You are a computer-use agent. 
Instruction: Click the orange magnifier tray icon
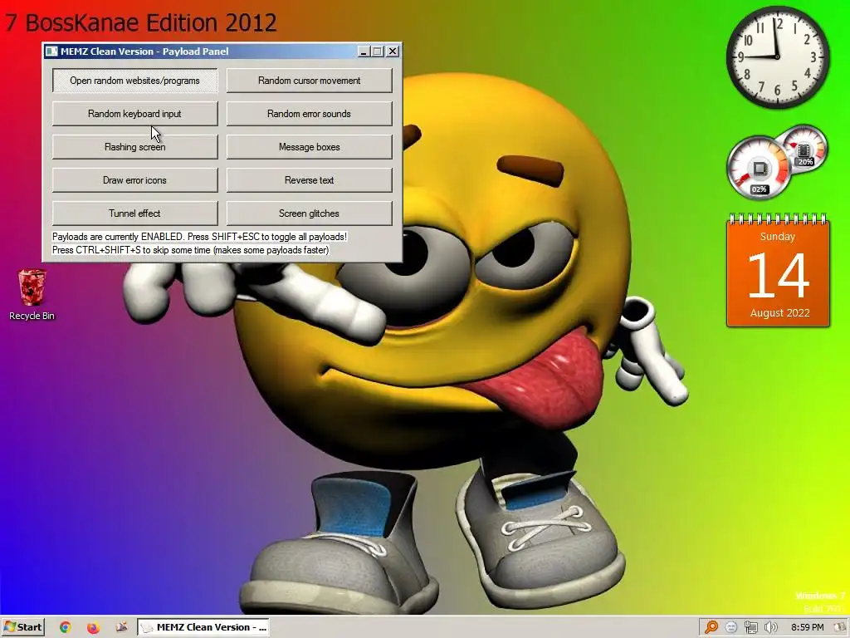711,627
